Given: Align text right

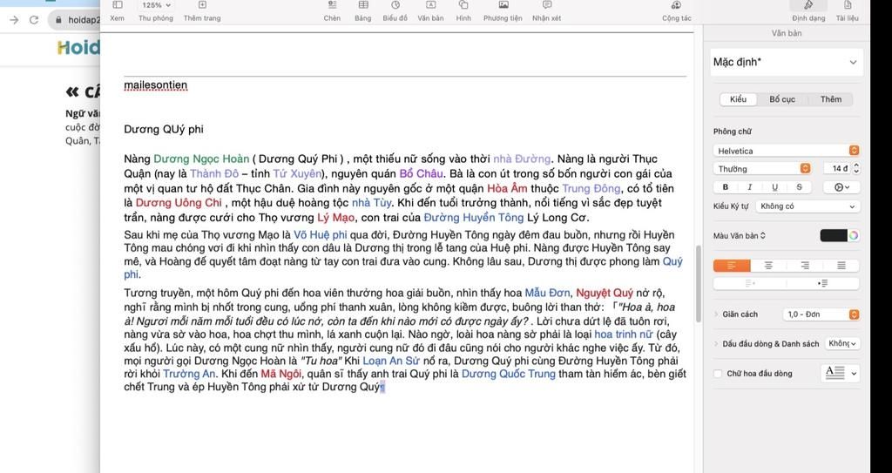Looking at the screenshot, I should 804,266.
